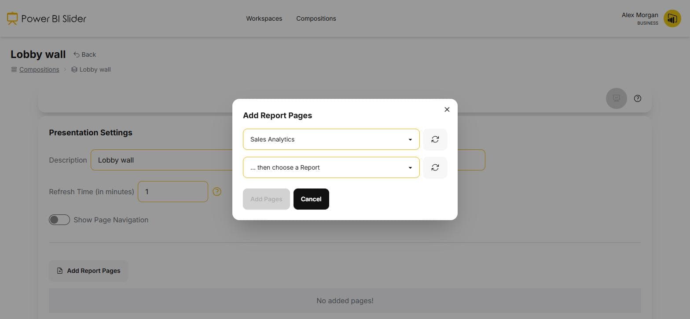Click the Lobby wall page heading
Viewport: 690px width, 319px height.
[x=38, y=54]
